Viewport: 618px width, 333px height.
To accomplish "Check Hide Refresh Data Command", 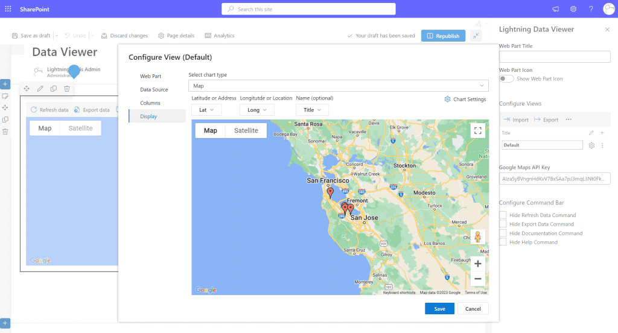I will point(503,215).
